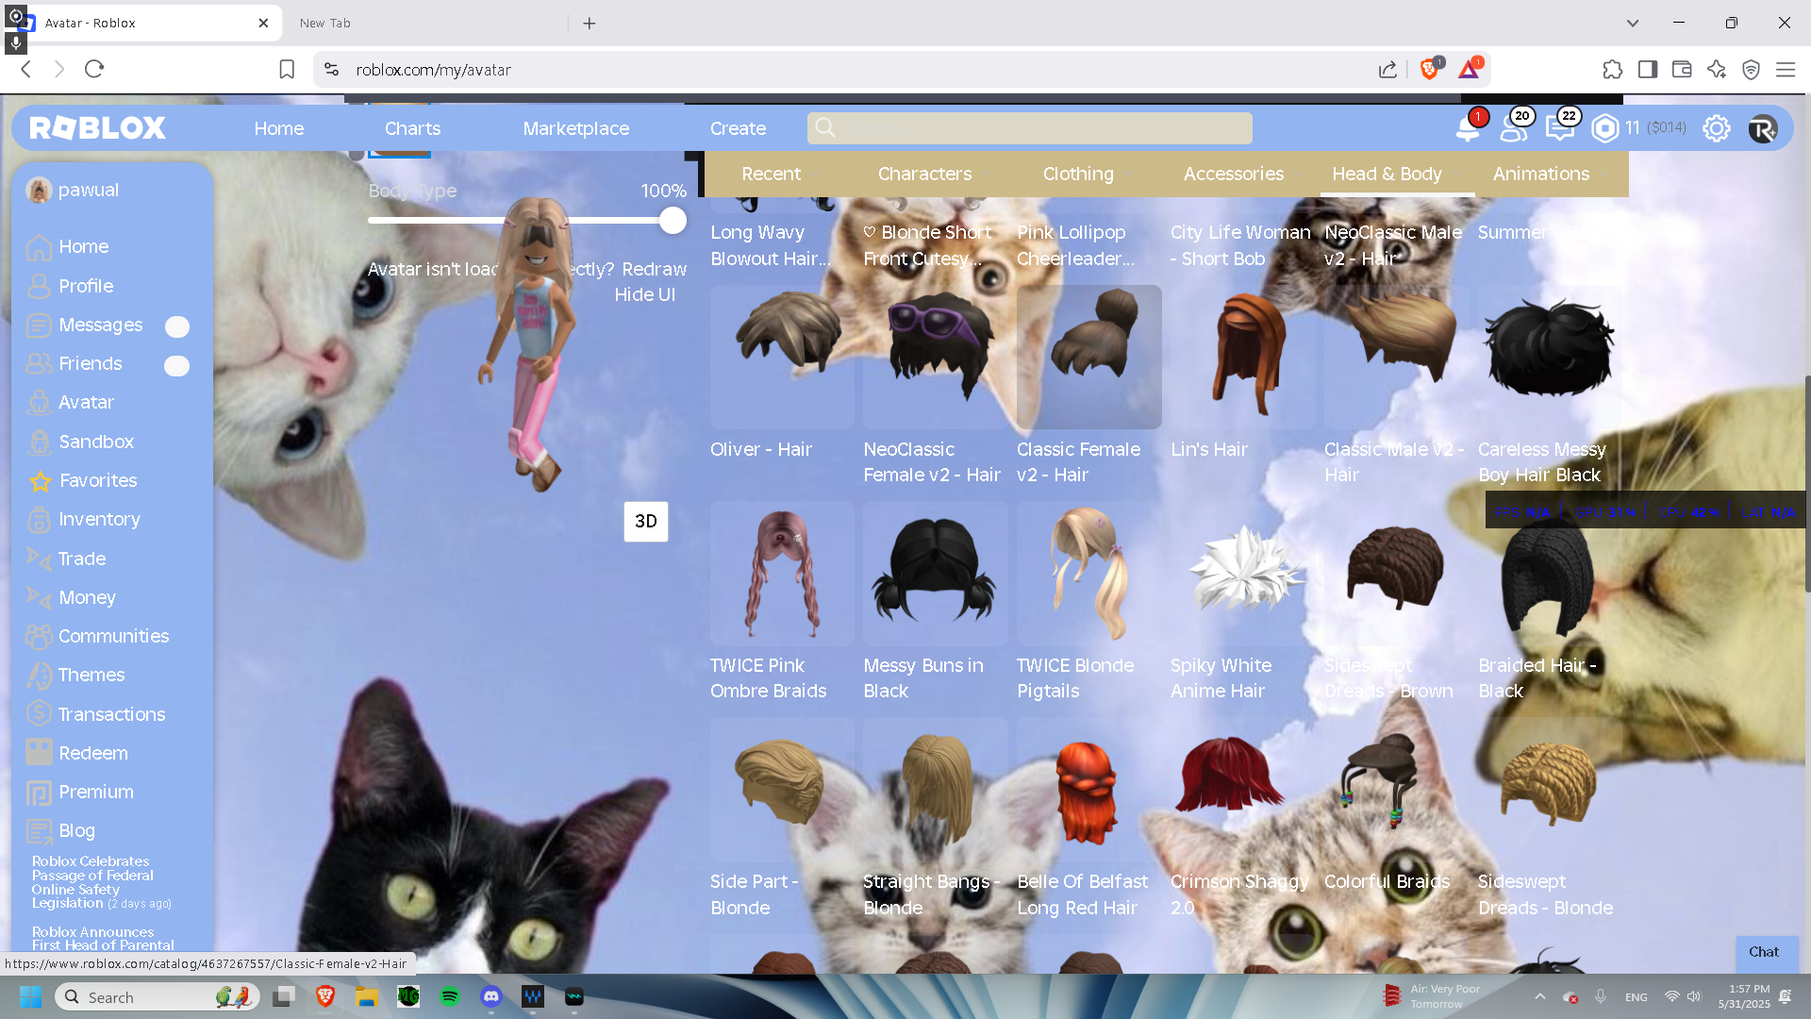Click the Body Type slider handle
This screenshot has height=1019, width=1811.
[x=673, y=221]
